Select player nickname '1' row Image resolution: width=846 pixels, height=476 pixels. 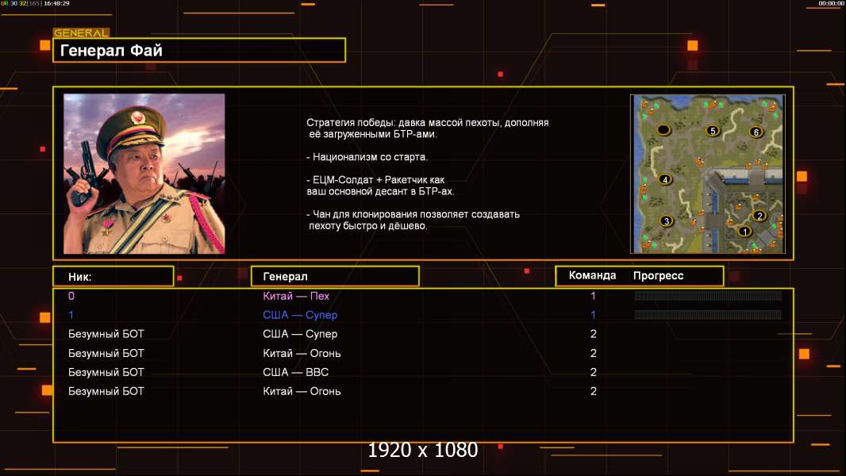tap(71, 315)
